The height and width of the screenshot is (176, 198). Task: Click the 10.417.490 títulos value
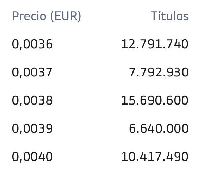[x=155, y=157]
